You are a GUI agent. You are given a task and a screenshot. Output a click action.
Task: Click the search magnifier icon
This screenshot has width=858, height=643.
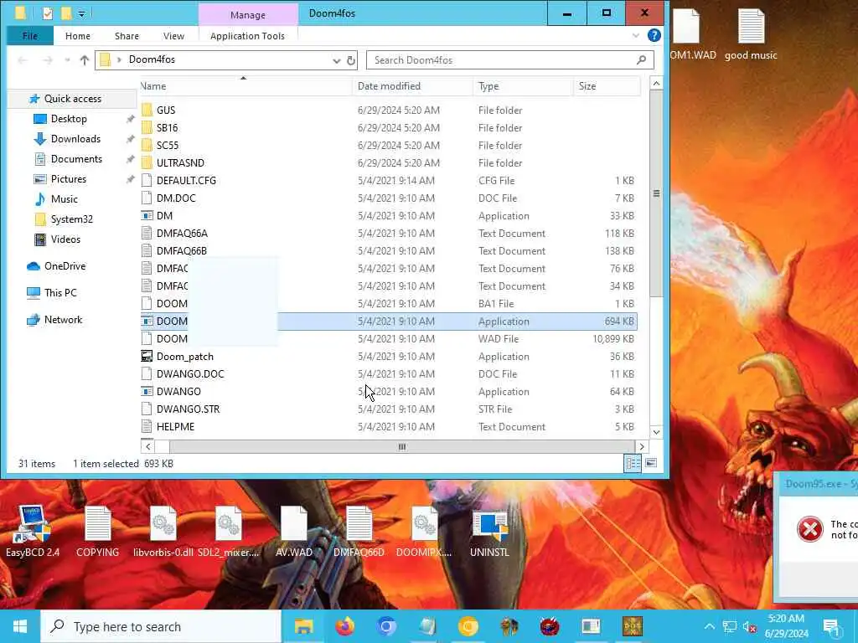[641, 60]
